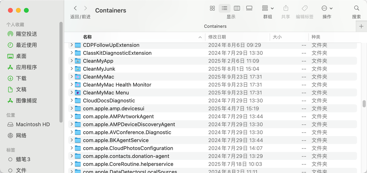This screenshot has height=173, width=367.
Task: Open the search magnifier
Action: tap(357, 8)
